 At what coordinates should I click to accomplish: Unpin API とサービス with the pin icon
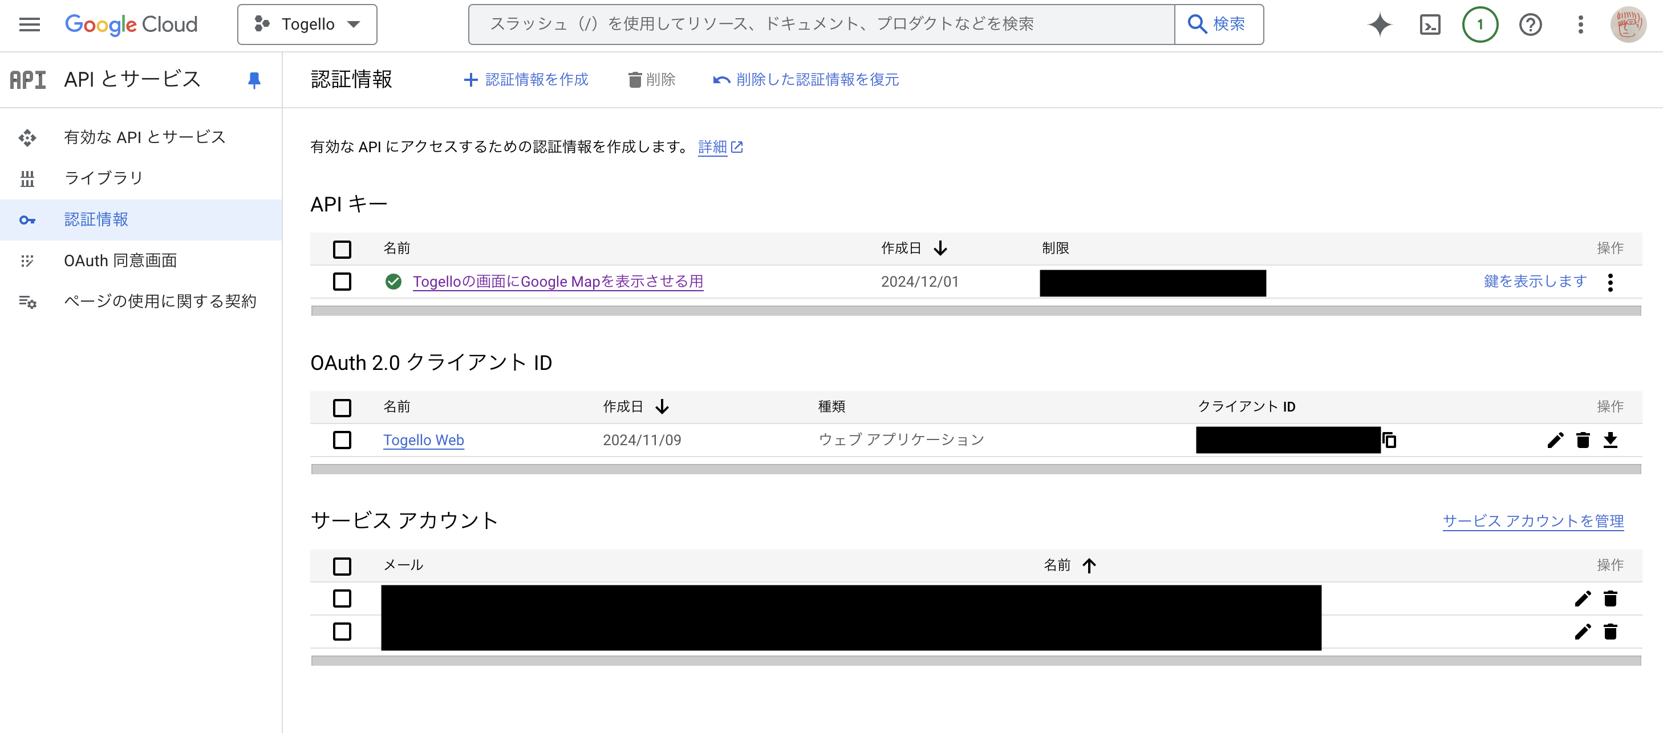(254, 80)
